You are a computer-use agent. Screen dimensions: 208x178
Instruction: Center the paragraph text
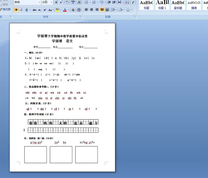(x=92, y=10)
